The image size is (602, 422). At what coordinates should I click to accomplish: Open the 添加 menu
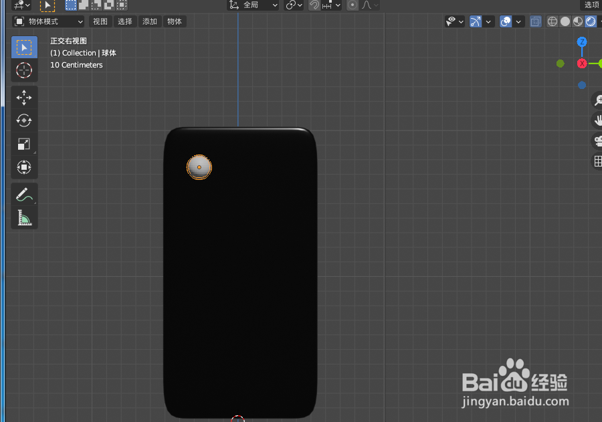pyautogui.click(x=149, y=21)
